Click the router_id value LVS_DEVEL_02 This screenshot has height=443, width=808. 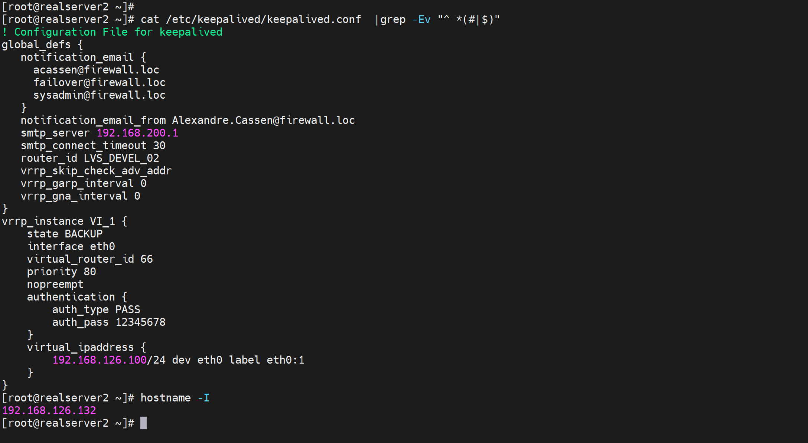click(121, 158)
